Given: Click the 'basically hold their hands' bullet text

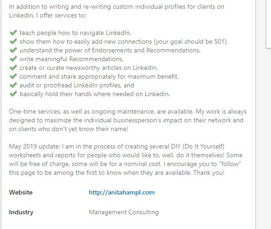Looking at the screenshot, I should point(95,94).
